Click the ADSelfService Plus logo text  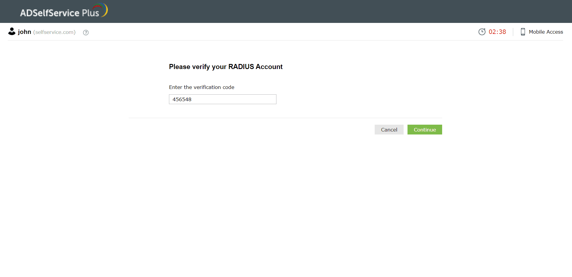pyautogui.click(x=59, y=13)
